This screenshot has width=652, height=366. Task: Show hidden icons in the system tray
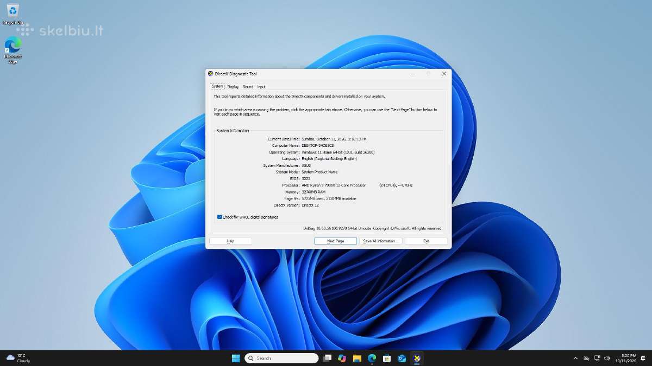click(x=575, y=358)
